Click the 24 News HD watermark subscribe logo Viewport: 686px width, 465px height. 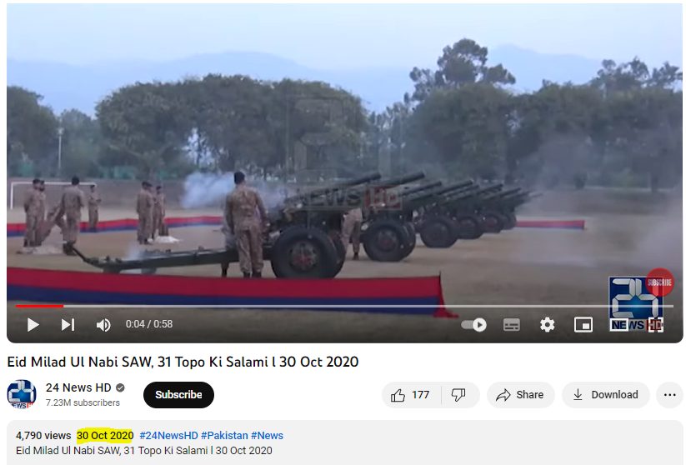tap(637, 304)
